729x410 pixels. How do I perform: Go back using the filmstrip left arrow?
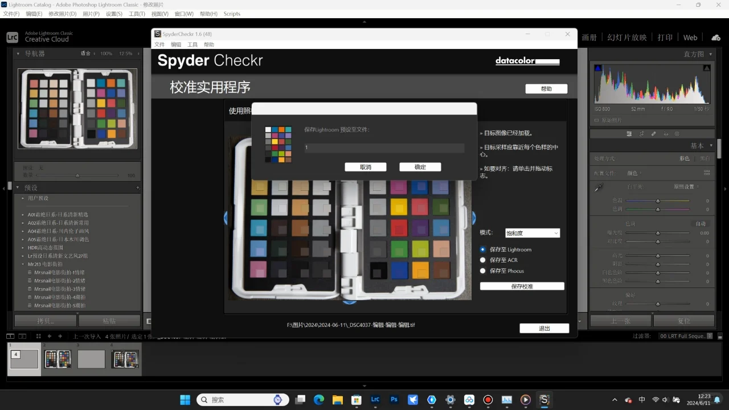point(50,336)
